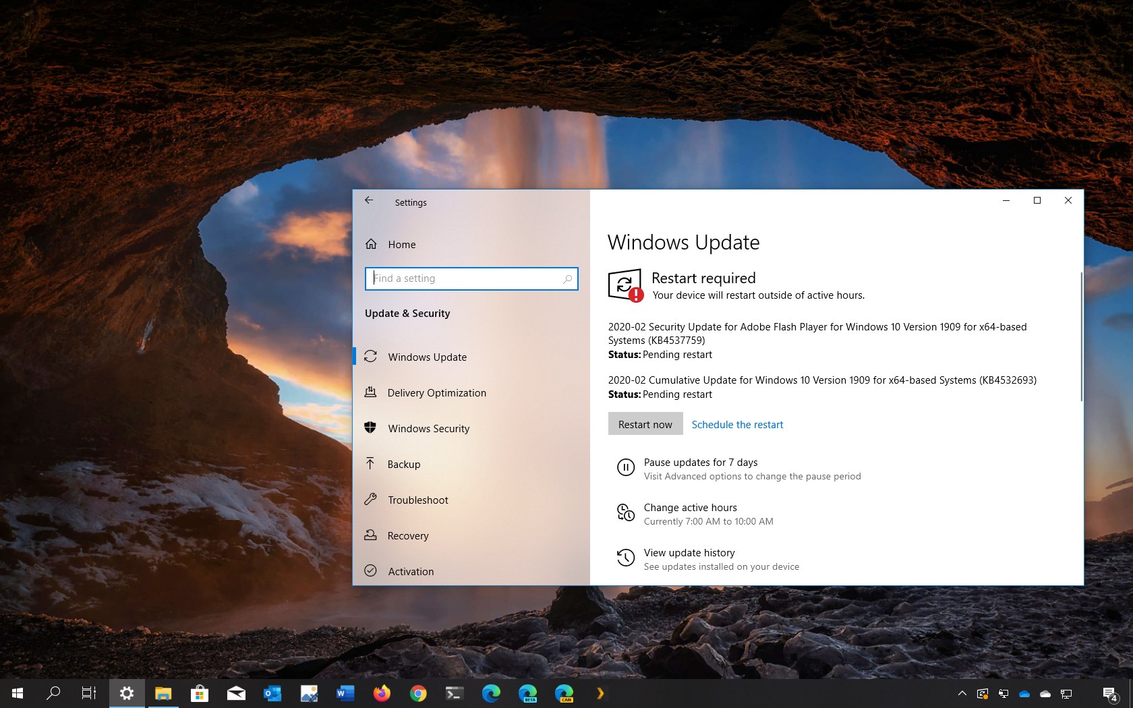Click the search magnifier icon in Settings

(567, 278)
